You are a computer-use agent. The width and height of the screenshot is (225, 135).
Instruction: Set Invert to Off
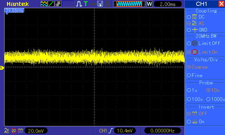197,114
